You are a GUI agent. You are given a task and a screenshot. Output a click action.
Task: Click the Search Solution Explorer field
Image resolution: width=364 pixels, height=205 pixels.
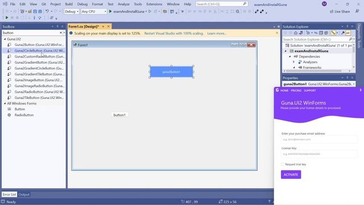pos(316,39)
